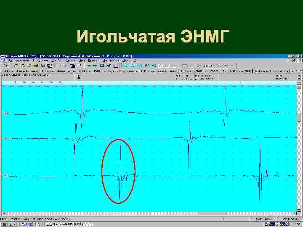Click the RU language tray indicator

tap(272, 224)
